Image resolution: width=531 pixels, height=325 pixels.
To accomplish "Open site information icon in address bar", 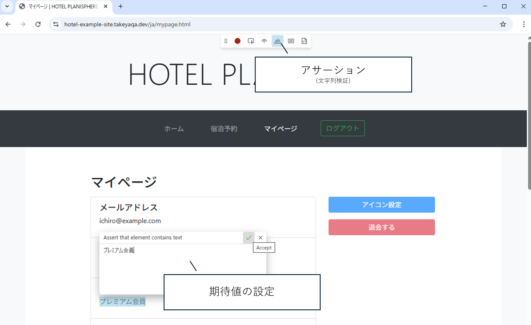I will click(x=56, y=24).
